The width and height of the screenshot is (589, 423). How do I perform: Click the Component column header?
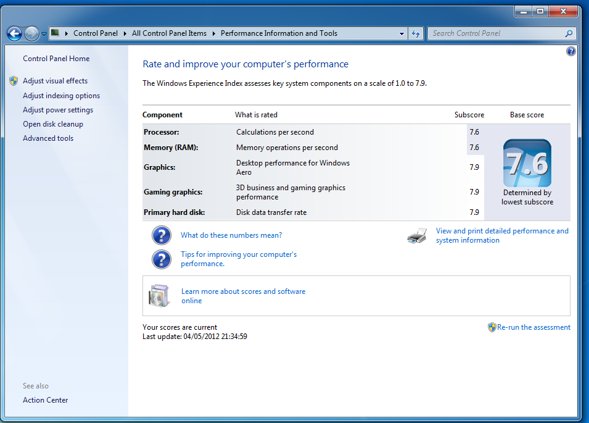click(x=162, y=115)
